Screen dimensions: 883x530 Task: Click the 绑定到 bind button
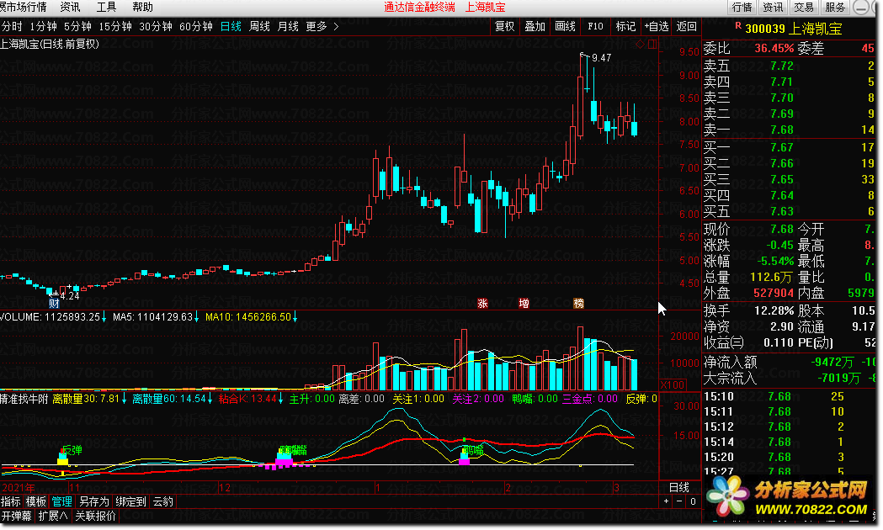pos(130,501)
